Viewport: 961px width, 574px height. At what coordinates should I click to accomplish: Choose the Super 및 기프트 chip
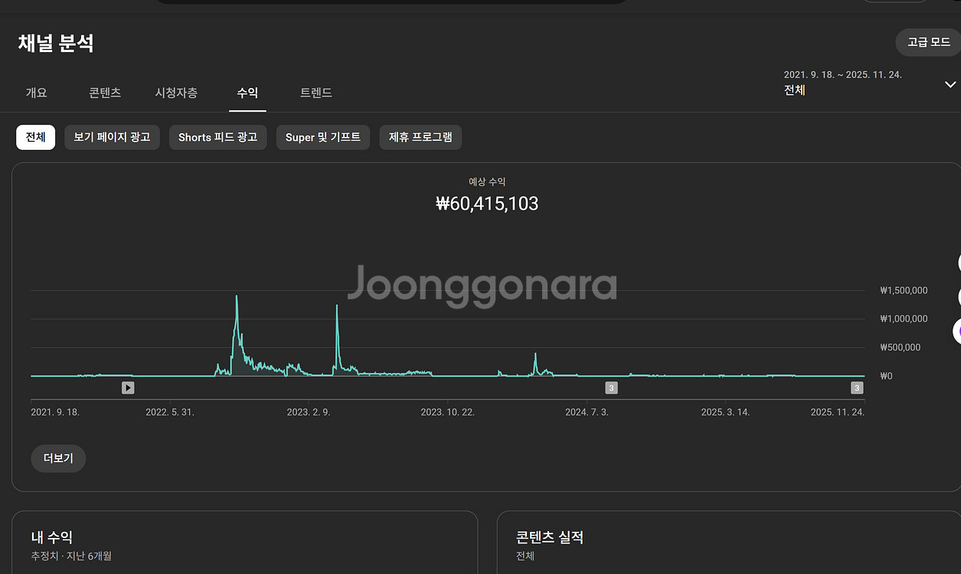pos(323,138)
